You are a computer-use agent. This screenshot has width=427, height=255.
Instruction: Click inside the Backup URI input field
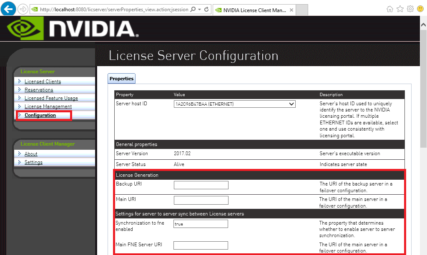(201, 185)
